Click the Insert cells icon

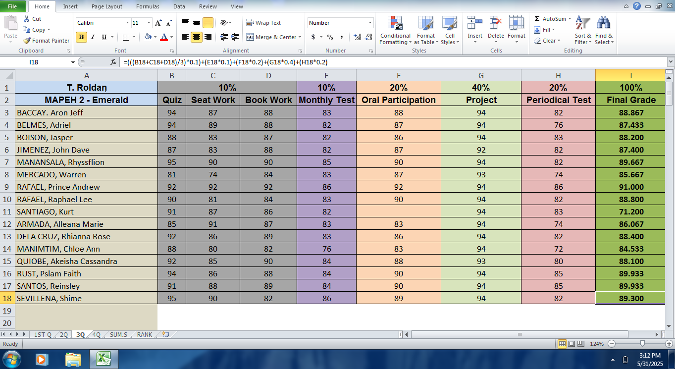click(475, 23)
